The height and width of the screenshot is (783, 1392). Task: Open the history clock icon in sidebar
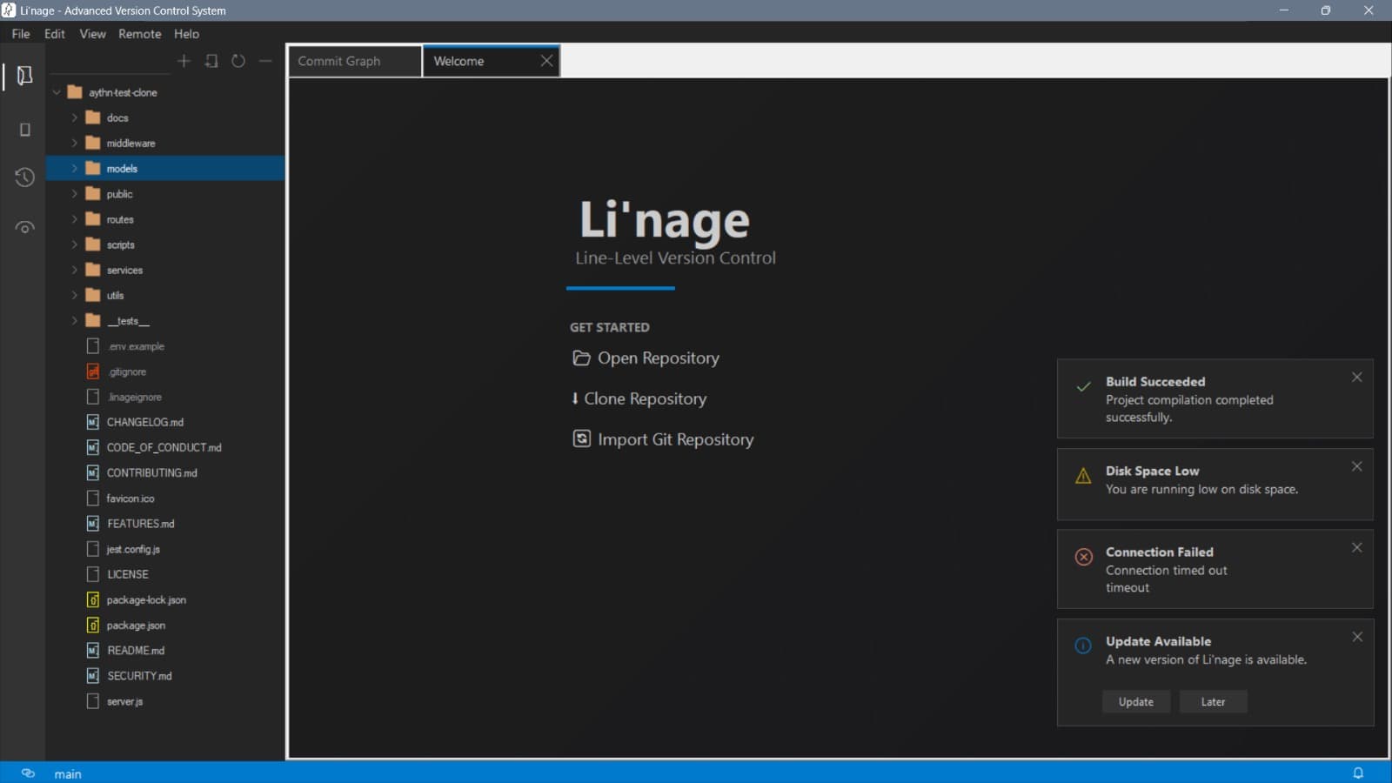[24, 177]
